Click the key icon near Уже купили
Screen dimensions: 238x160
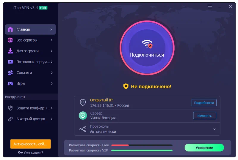click(20, 152)
